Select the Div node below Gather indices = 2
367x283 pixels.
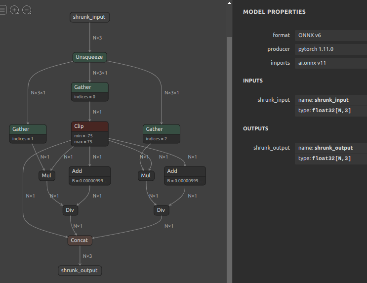(x=161, y=210)
